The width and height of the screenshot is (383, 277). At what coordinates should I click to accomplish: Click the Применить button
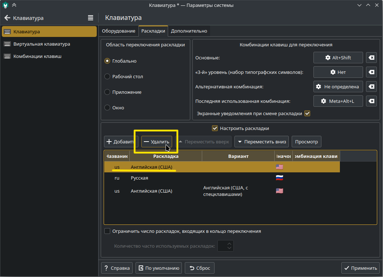(360, 268)
